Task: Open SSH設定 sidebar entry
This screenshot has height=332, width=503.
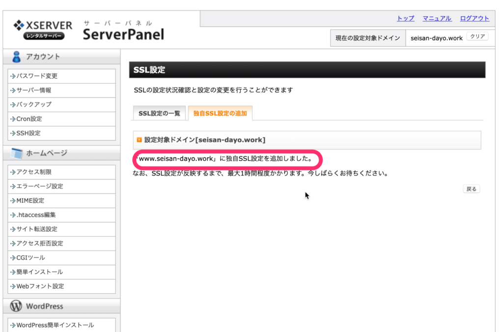Action: point(28,133)
